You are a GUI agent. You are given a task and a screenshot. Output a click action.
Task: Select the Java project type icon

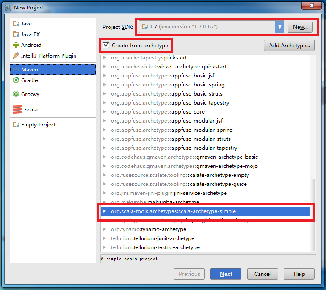pyautogui.click(x=16, y=24)
